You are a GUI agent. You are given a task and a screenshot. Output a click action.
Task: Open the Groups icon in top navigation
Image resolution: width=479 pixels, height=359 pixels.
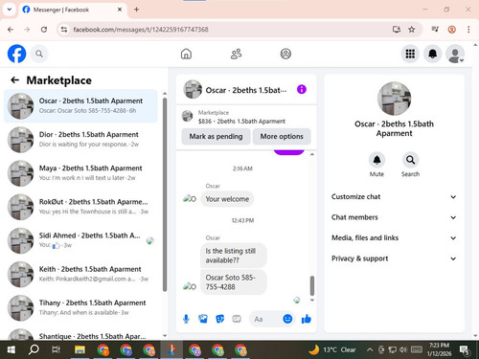coord(285,54)
